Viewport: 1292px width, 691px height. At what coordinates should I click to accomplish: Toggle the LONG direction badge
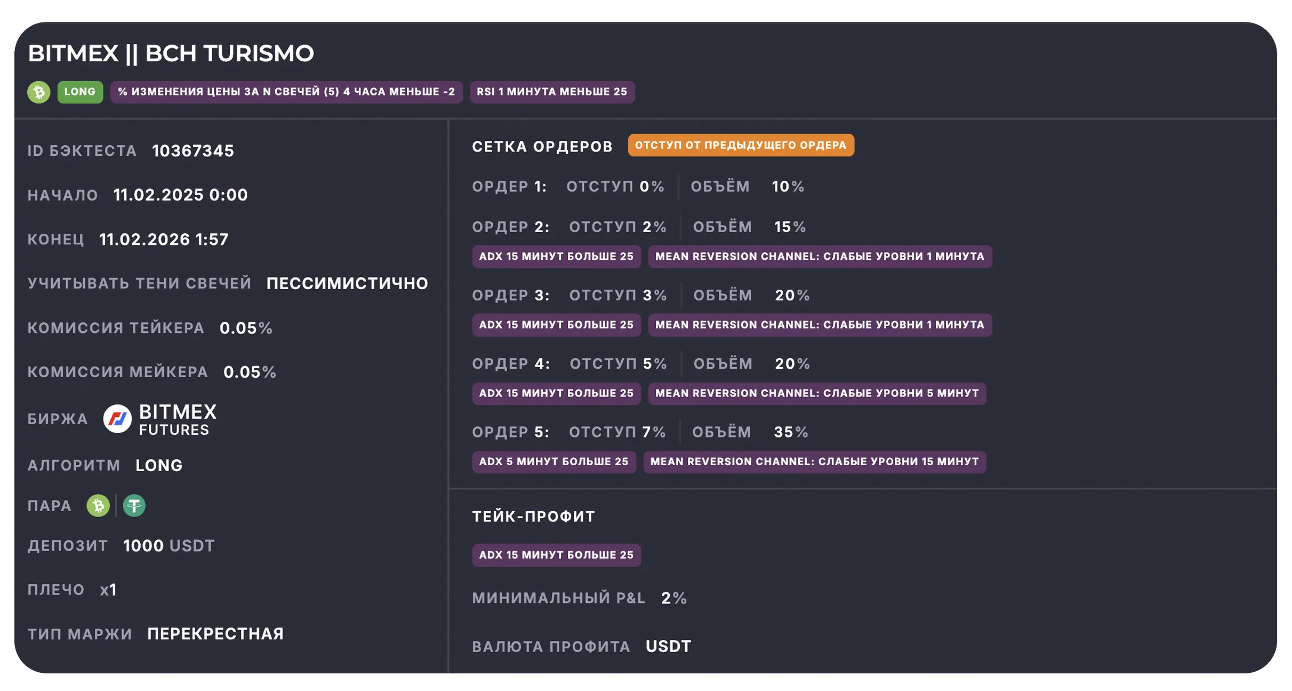[80, 92]
